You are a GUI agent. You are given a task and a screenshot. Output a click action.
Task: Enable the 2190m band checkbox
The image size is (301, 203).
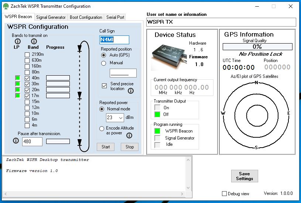pyautogui.click(x=27, y=55)
